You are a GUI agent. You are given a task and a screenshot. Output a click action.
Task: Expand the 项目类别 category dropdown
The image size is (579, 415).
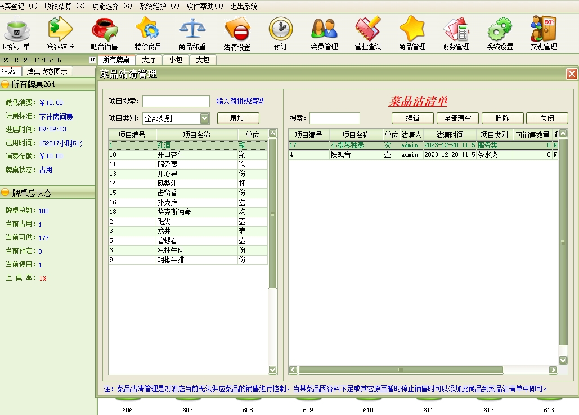tap(205, 118)
